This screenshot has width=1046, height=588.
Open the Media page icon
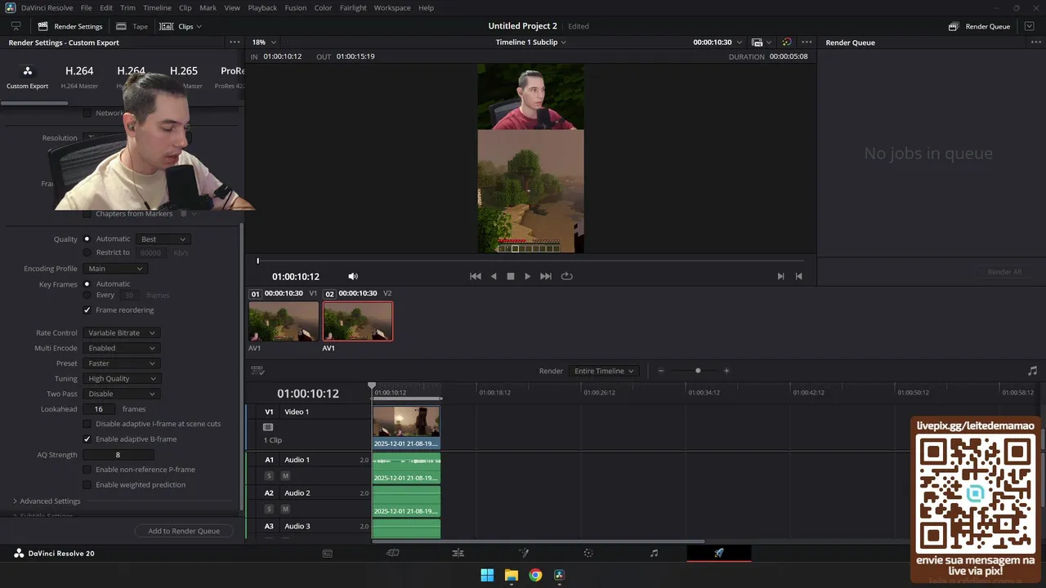click(x=327, y=553)
